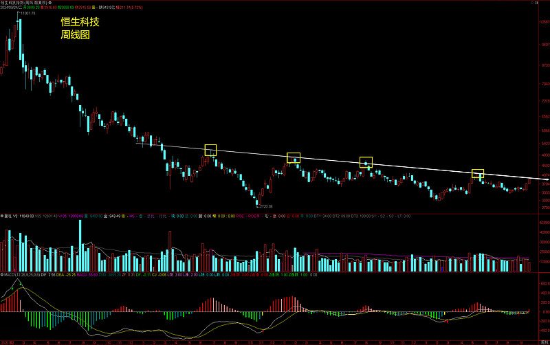Click the peak price label 11001.78
Screen dimensions: 550x345
coord(27,13)
